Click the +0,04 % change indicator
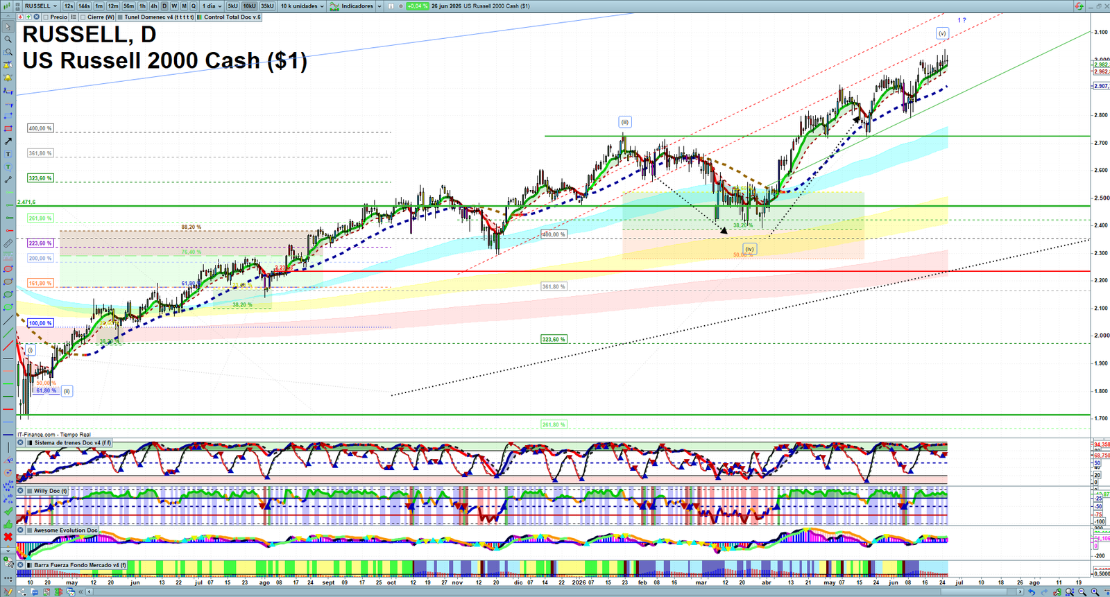Screen dimensions: 1110x597 coord(417,6)
